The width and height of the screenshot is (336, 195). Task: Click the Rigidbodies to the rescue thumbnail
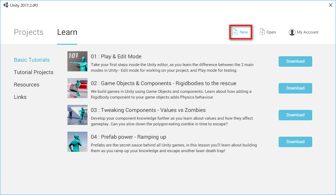[x=77, y=88]
